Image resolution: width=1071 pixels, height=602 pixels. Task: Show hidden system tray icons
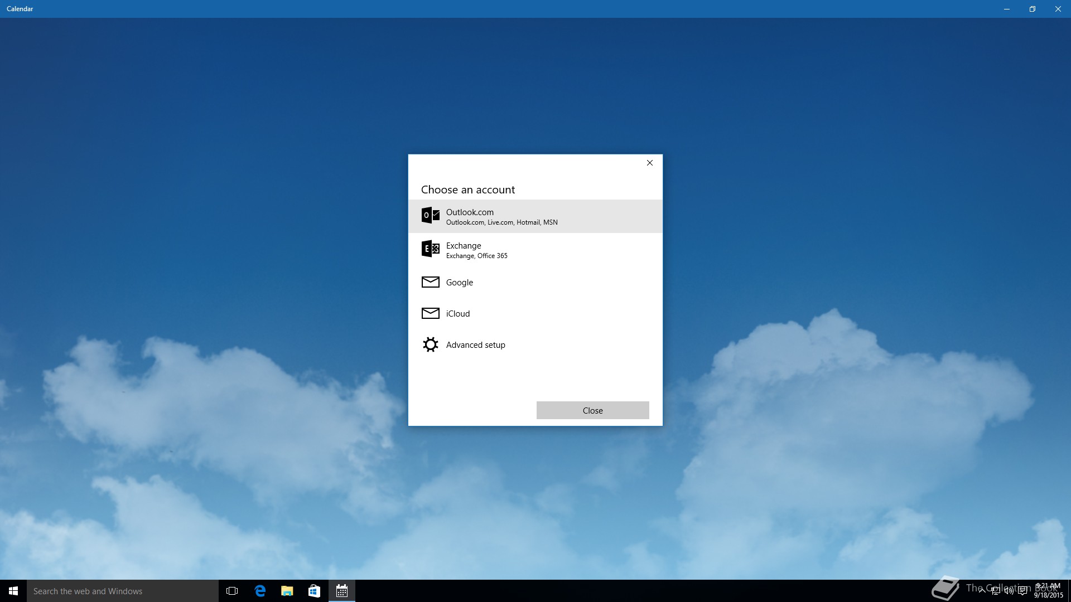[982, 591]
